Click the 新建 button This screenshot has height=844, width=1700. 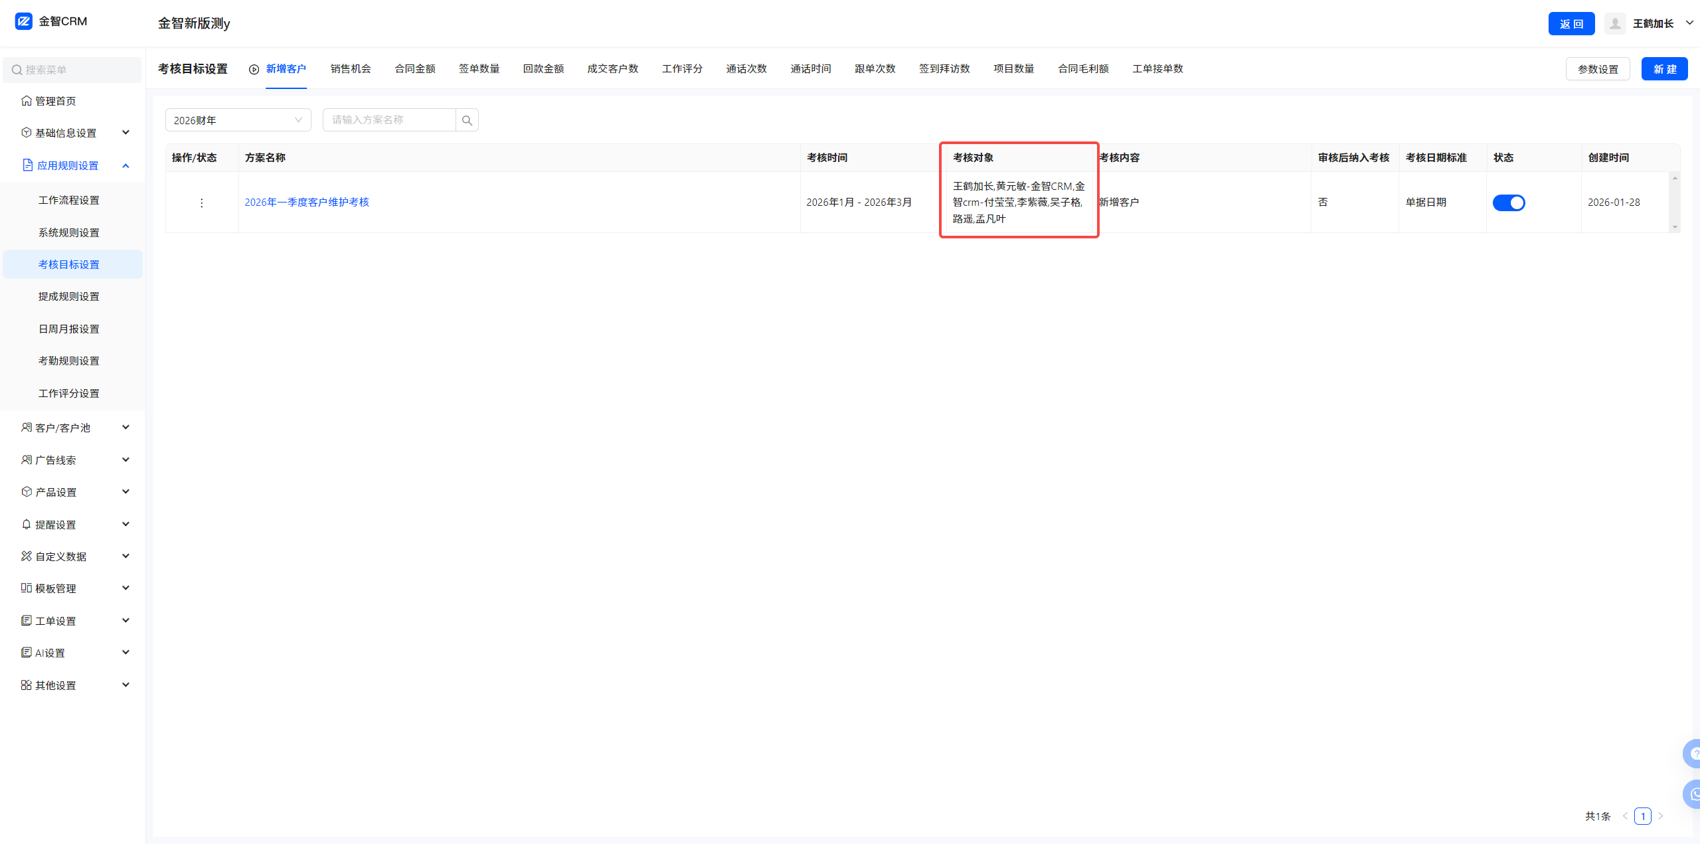(x=1664, y=69)
